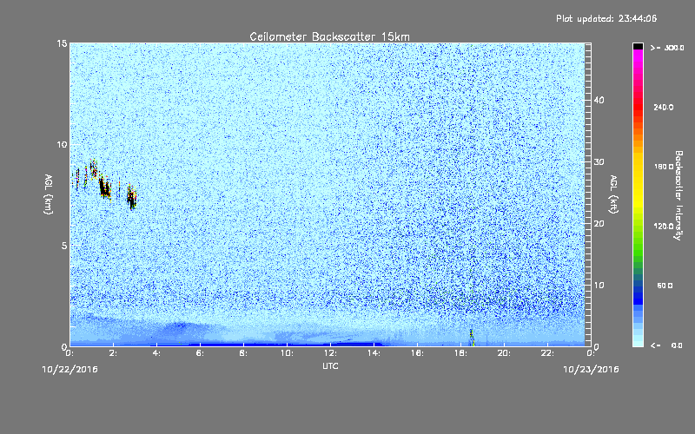Viewport: 695px width, 434px height.
Task: Click the black top of the colorbar
Action: tap(638, 46)
